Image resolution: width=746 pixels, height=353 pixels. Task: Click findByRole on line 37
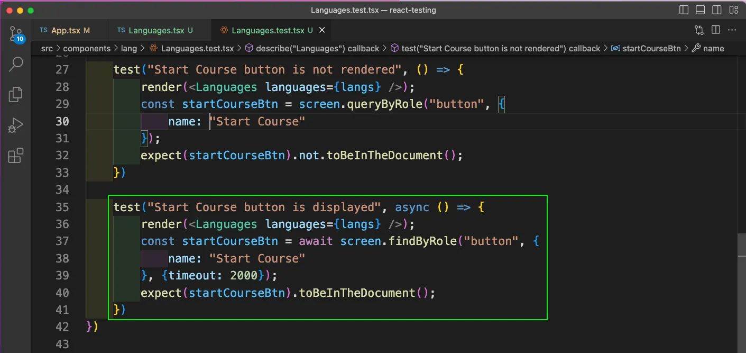422,241
